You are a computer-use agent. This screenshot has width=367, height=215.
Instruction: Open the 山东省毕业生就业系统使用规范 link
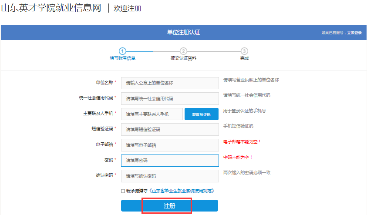click(x=182, y=191)
